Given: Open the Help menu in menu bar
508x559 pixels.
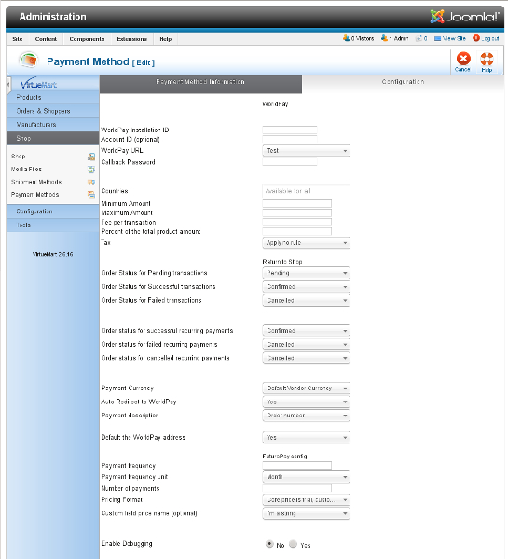Looking at the screenshot, I should tap(166, 39).
